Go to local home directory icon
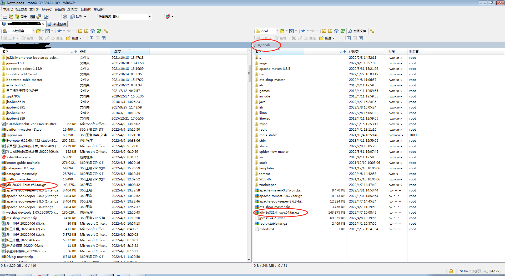The image size is (505, 276). [93, 31]
